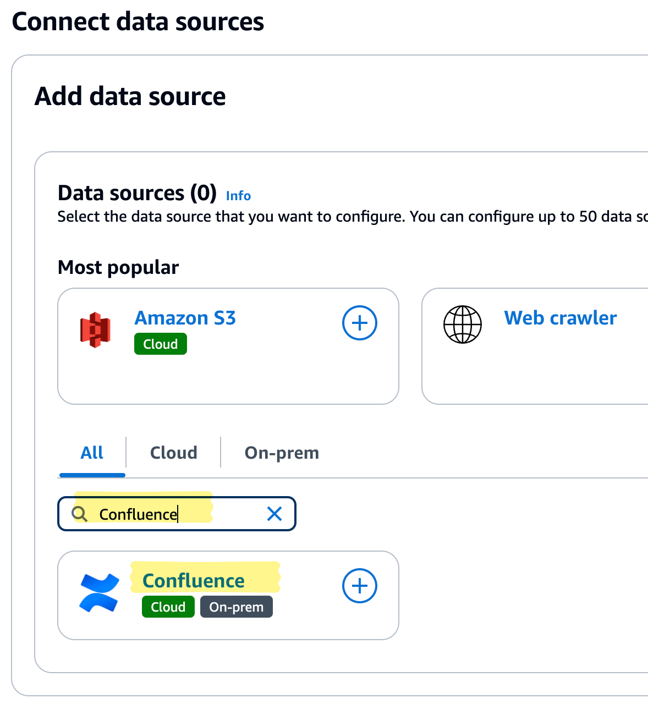
Task: Click the magnifying glass search icon
Action: click(x=80, y=514)
